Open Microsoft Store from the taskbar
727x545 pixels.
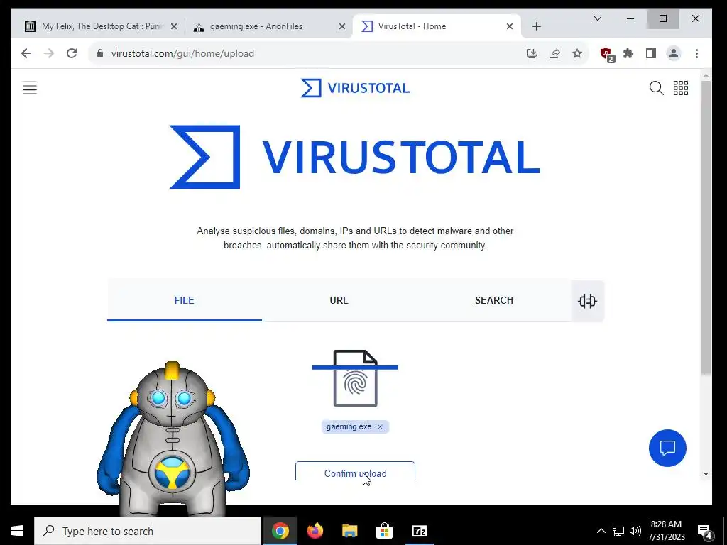tap(384, 531)
